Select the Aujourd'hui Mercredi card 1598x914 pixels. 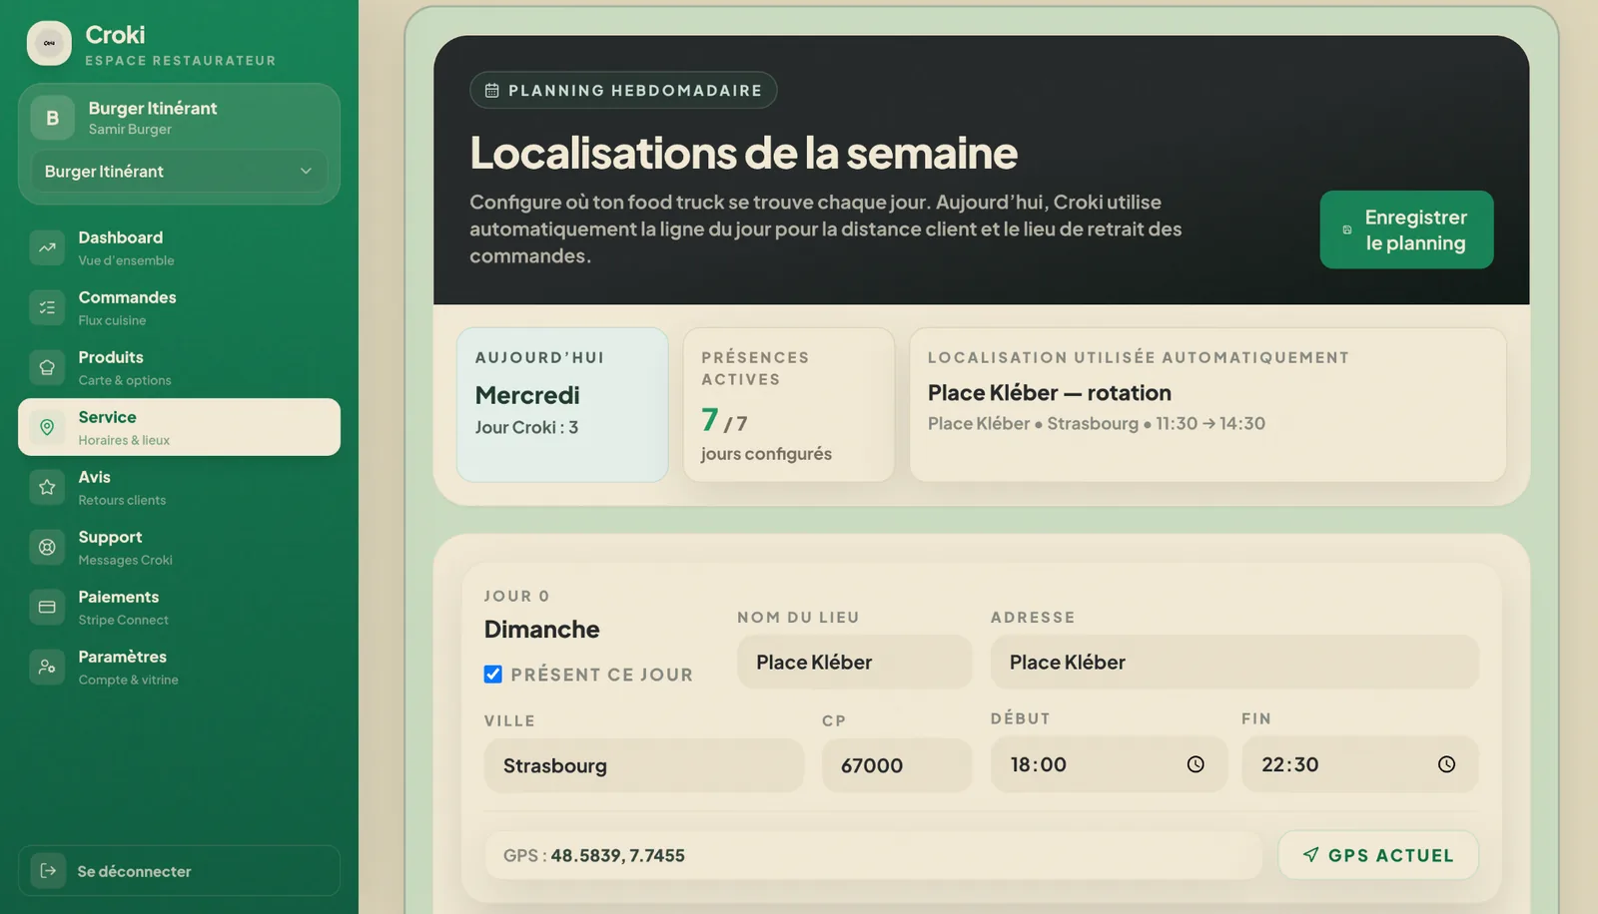562,404
